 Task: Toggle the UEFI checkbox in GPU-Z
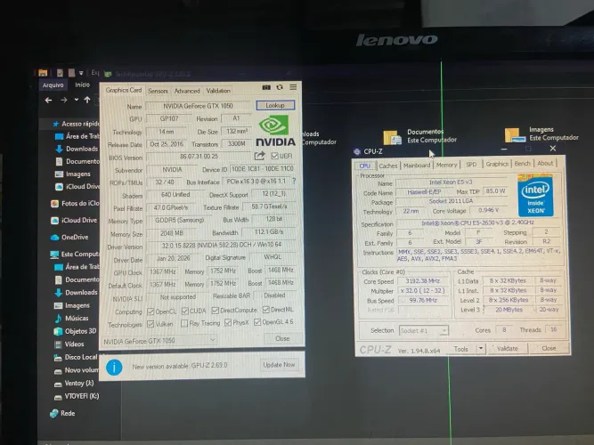tap(275, 156)
